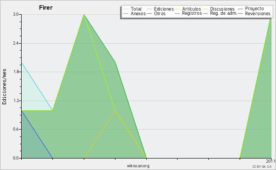Click the purple Otros line swatch
Image resolution: width=276 pixels, height=170 pixels.
click(x=149, y=13)
